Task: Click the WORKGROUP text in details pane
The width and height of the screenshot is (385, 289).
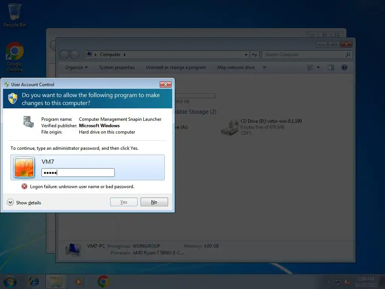Action: point(146,246)
